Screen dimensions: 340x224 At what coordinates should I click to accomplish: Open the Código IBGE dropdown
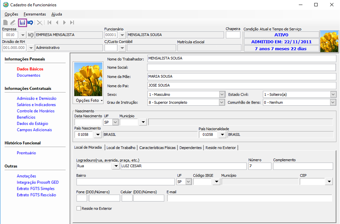216,182
